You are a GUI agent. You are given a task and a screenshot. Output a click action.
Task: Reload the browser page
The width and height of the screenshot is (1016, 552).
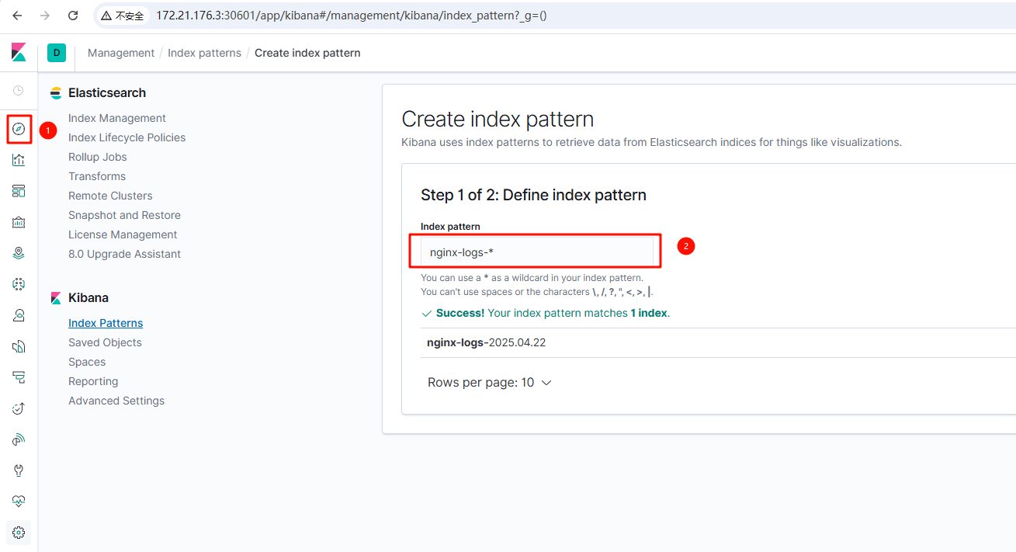73,16
